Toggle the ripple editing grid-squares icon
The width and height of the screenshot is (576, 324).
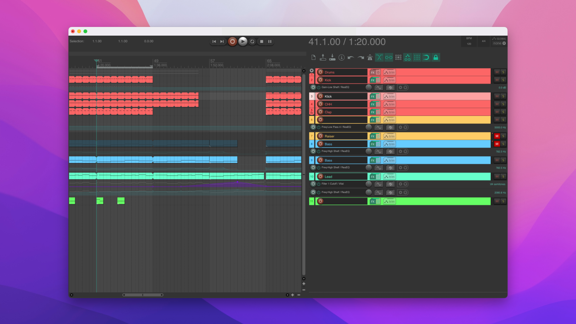(x=398, y=57)
